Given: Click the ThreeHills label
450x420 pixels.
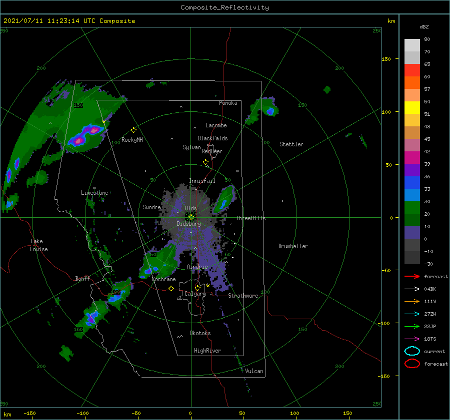Looking at the screenshot, I should 251,218.
